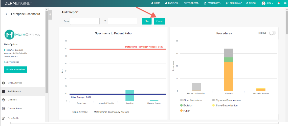Click the main page vertical scrollbar
This screenshot has width=288, height=126.
tap(287, 22)
